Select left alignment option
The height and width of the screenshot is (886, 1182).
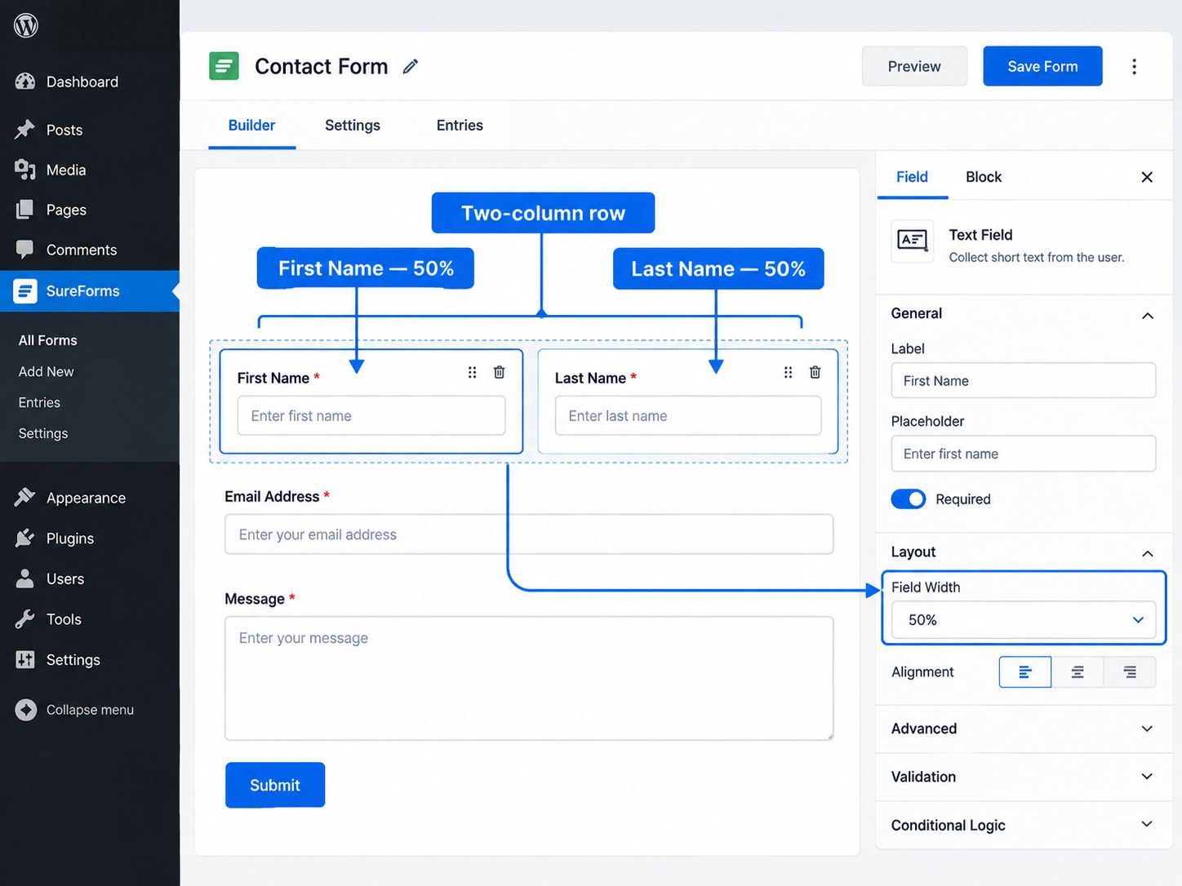click(x=1025, y=672)
